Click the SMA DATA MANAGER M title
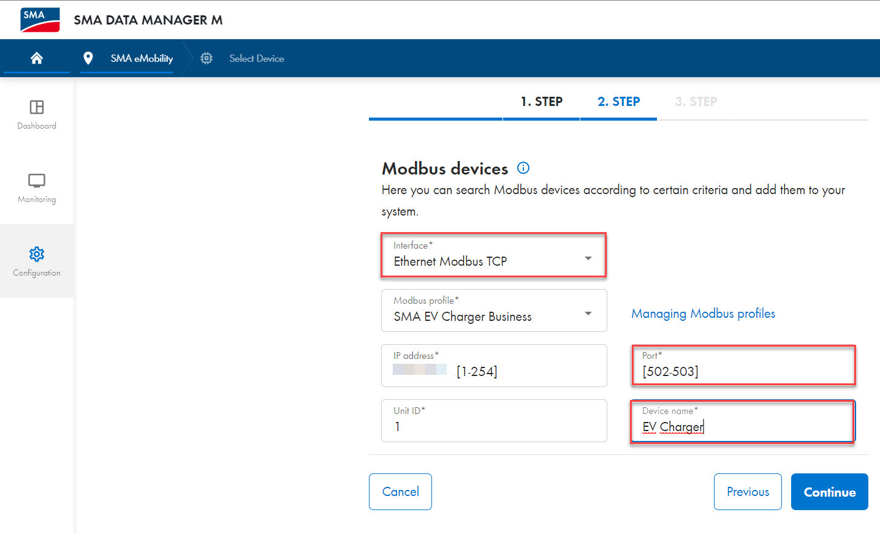This screenshot has width=880, height=534. 148,20
